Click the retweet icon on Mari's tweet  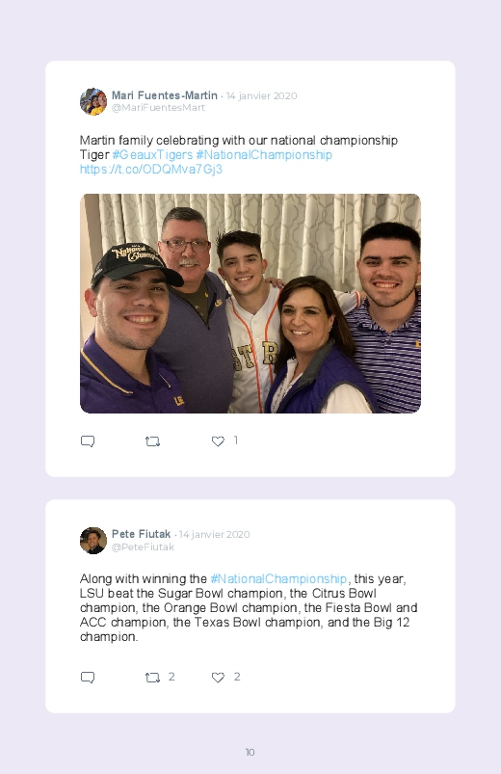click(152, 441)
